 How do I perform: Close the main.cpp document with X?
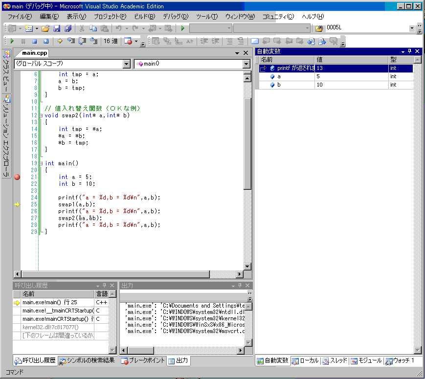[246, 53]
